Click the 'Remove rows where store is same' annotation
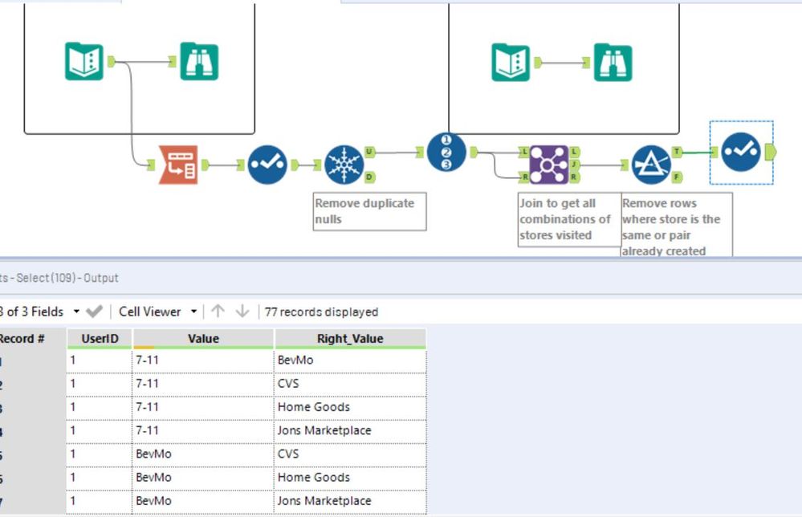The height and width of the screenshot is (517, 802). click(677, 225)
